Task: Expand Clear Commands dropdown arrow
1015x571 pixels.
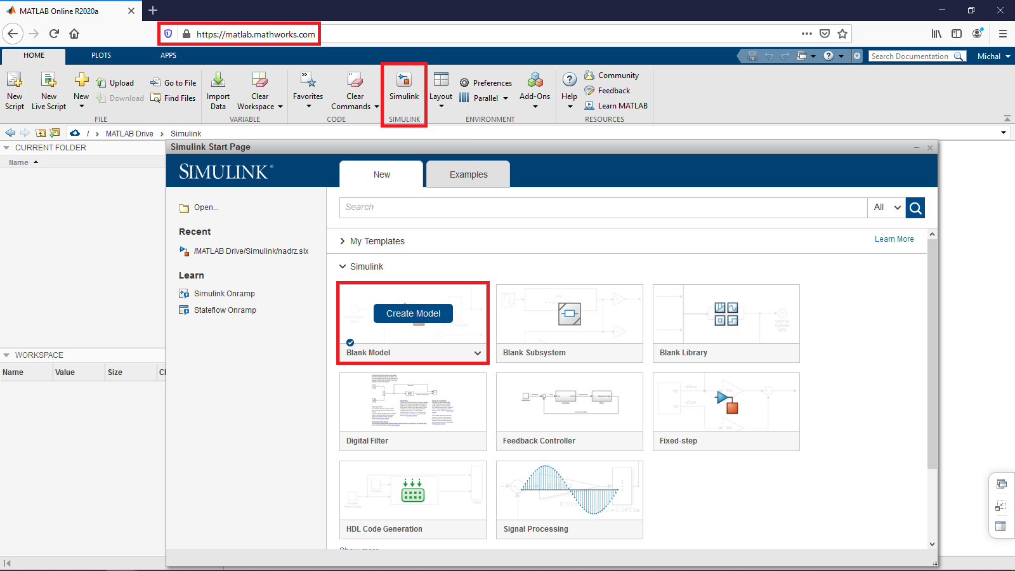Action: tap(376, 107)
